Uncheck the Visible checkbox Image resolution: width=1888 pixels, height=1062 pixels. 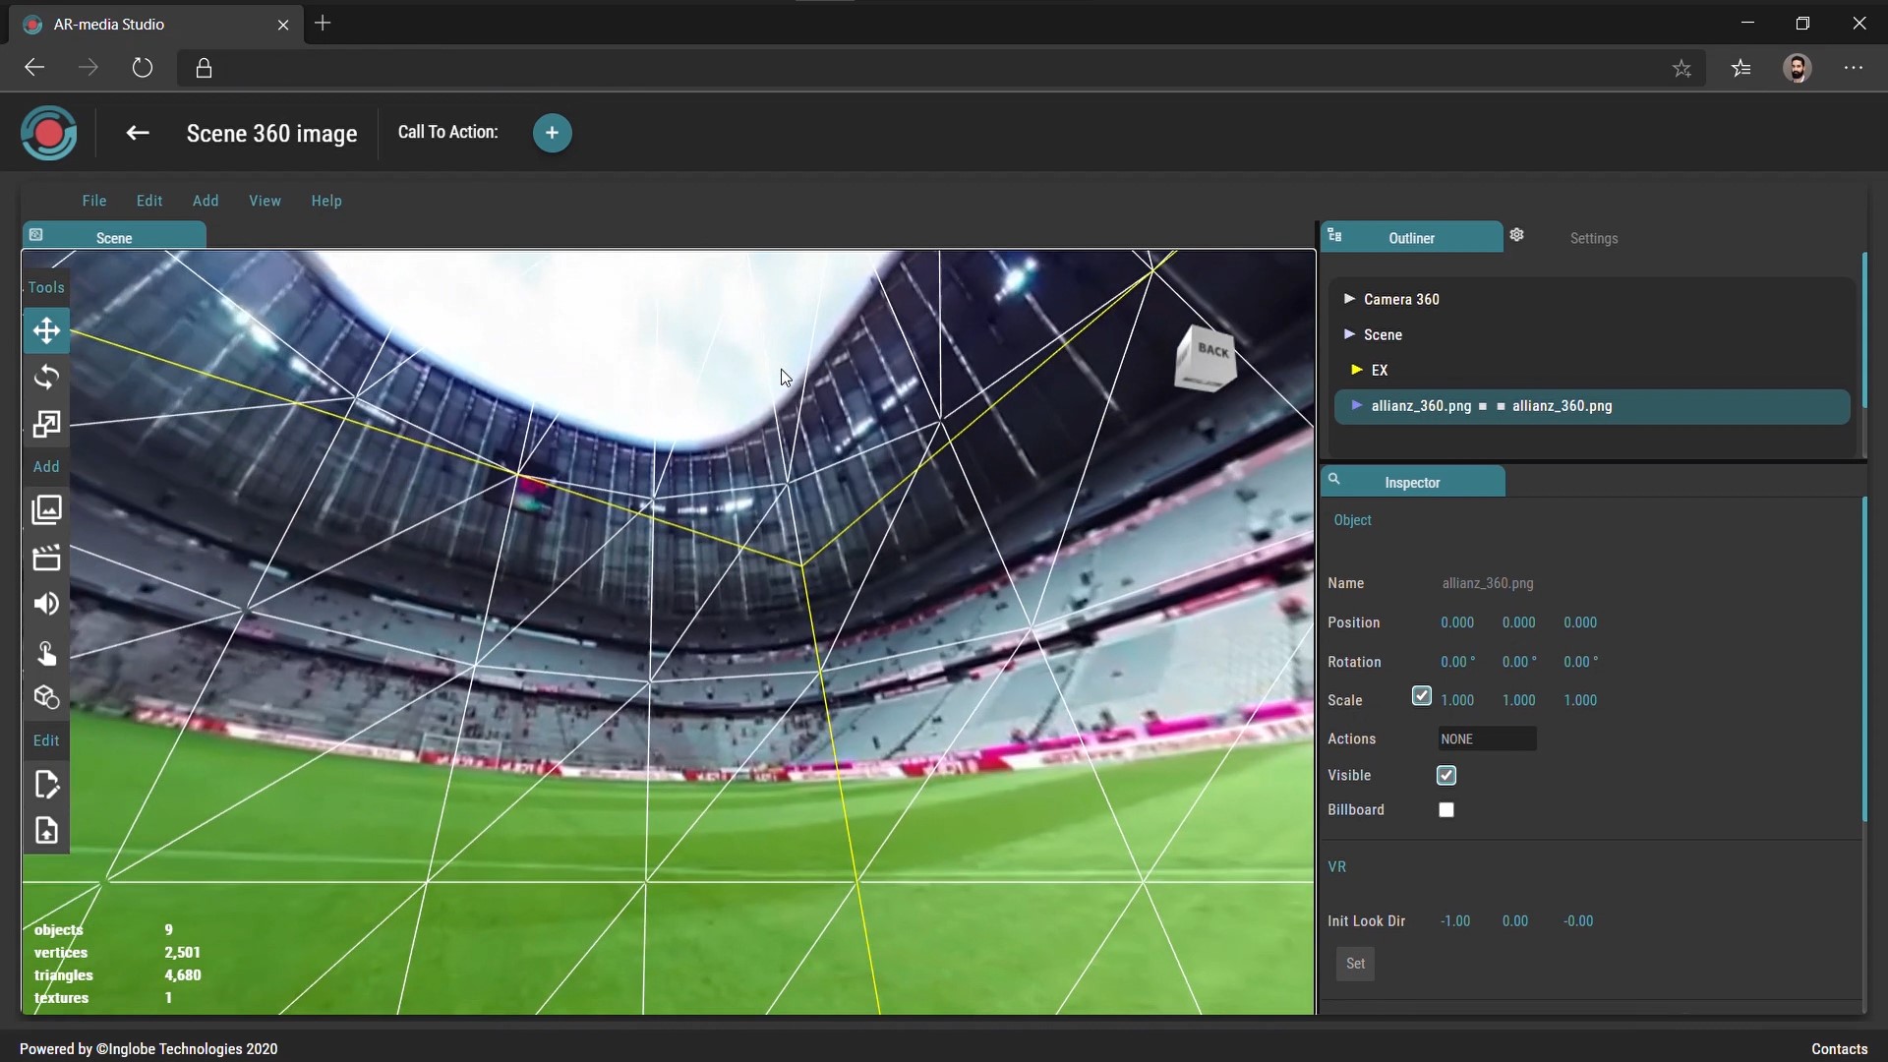click(1445, 776)
